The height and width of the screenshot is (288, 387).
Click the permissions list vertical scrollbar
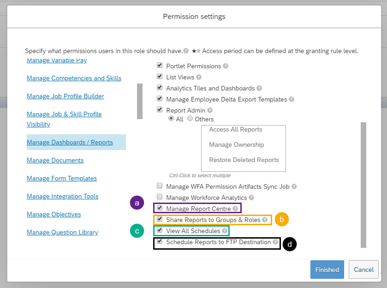click(x=363, y=185)
